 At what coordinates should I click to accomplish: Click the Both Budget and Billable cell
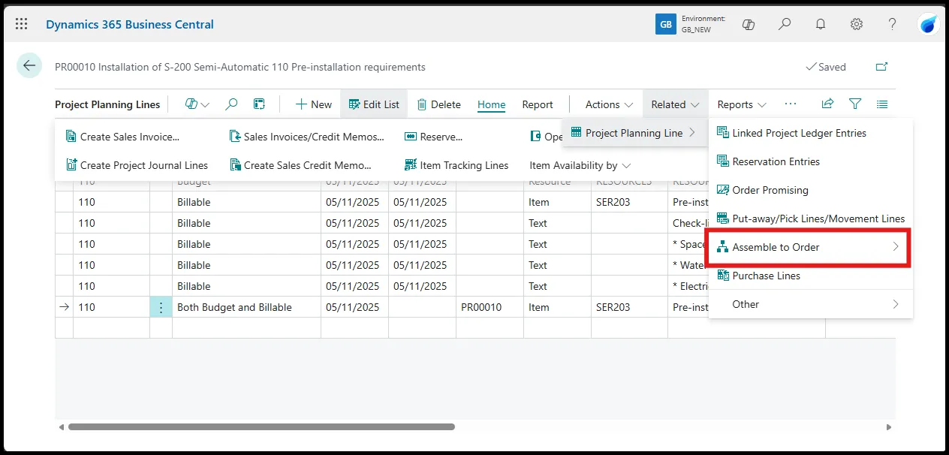246,307
